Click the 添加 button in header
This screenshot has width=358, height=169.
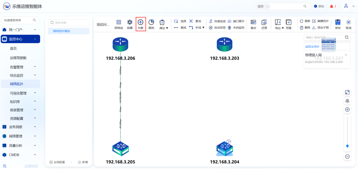click(x=319, y=6)
